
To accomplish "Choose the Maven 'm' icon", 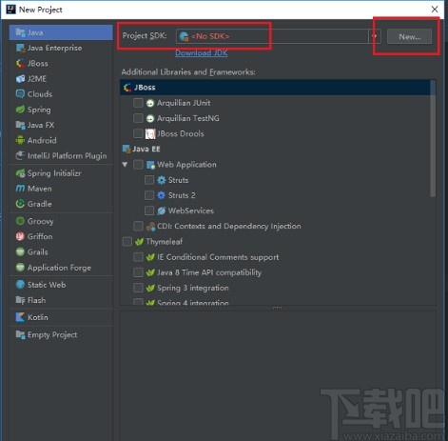I will coord(20,189).
